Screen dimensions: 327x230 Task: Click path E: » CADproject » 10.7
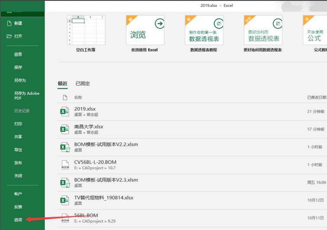point(95,168)
